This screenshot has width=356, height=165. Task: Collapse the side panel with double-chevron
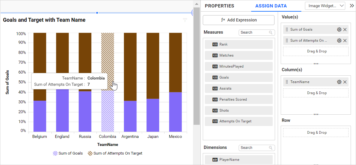pos(352,6)
